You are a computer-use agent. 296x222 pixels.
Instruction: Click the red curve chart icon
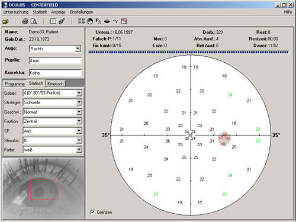point(124,21)
